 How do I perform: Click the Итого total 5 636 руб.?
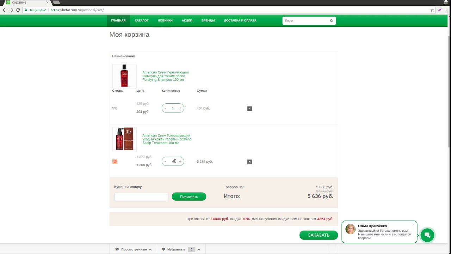[x=320, y=196]
